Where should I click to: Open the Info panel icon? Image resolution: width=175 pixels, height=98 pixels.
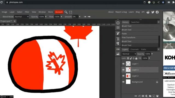[118, 23]
